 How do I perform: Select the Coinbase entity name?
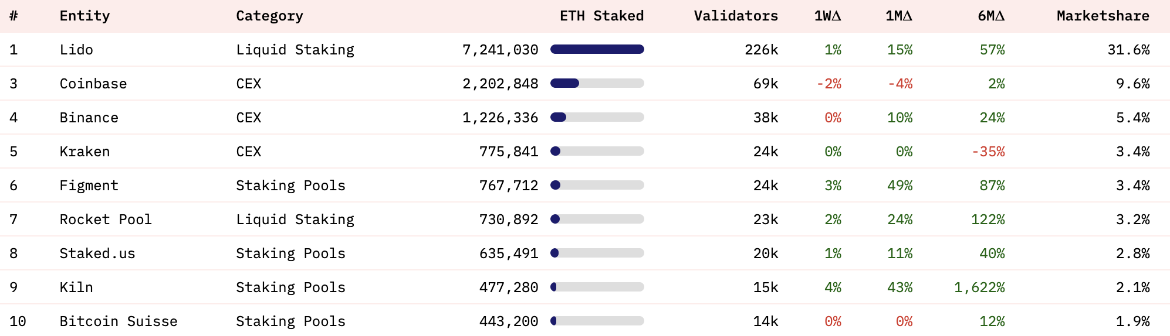tap(93, 84)
